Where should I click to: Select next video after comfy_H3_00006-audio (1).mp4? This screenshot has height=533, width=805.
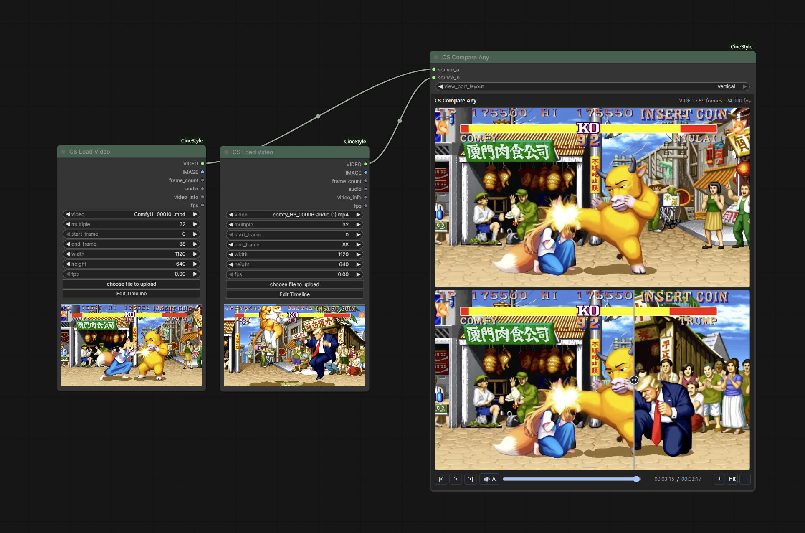[x=358, y=215]
